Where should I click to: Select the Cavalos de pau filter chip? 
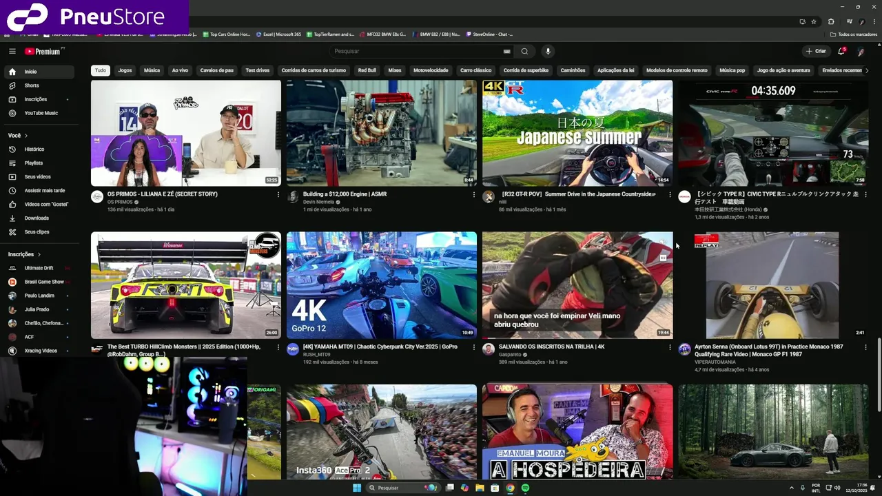click(217, 70)
